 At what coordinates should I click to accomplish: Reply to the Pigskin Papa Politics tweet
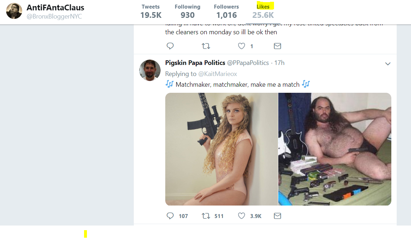pos(170,216)
